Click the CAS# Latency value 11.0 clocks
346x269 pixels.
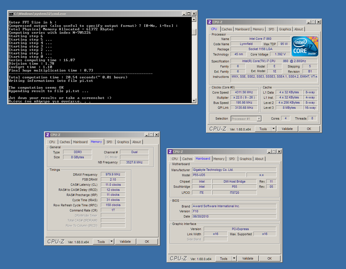point(113,185)
